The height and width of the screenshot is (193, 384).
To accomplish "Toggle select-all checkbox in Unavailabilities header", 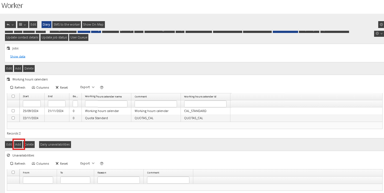I will click(13, 172).
